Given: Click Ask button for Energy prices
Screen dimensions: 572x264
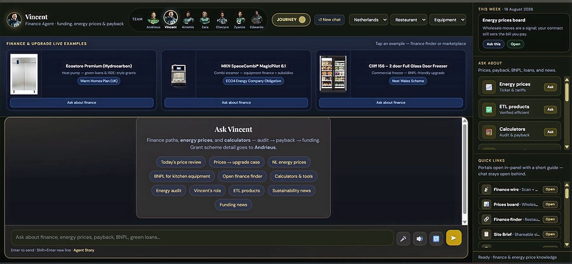Looking at the screenshot, I should coord(550,87).
